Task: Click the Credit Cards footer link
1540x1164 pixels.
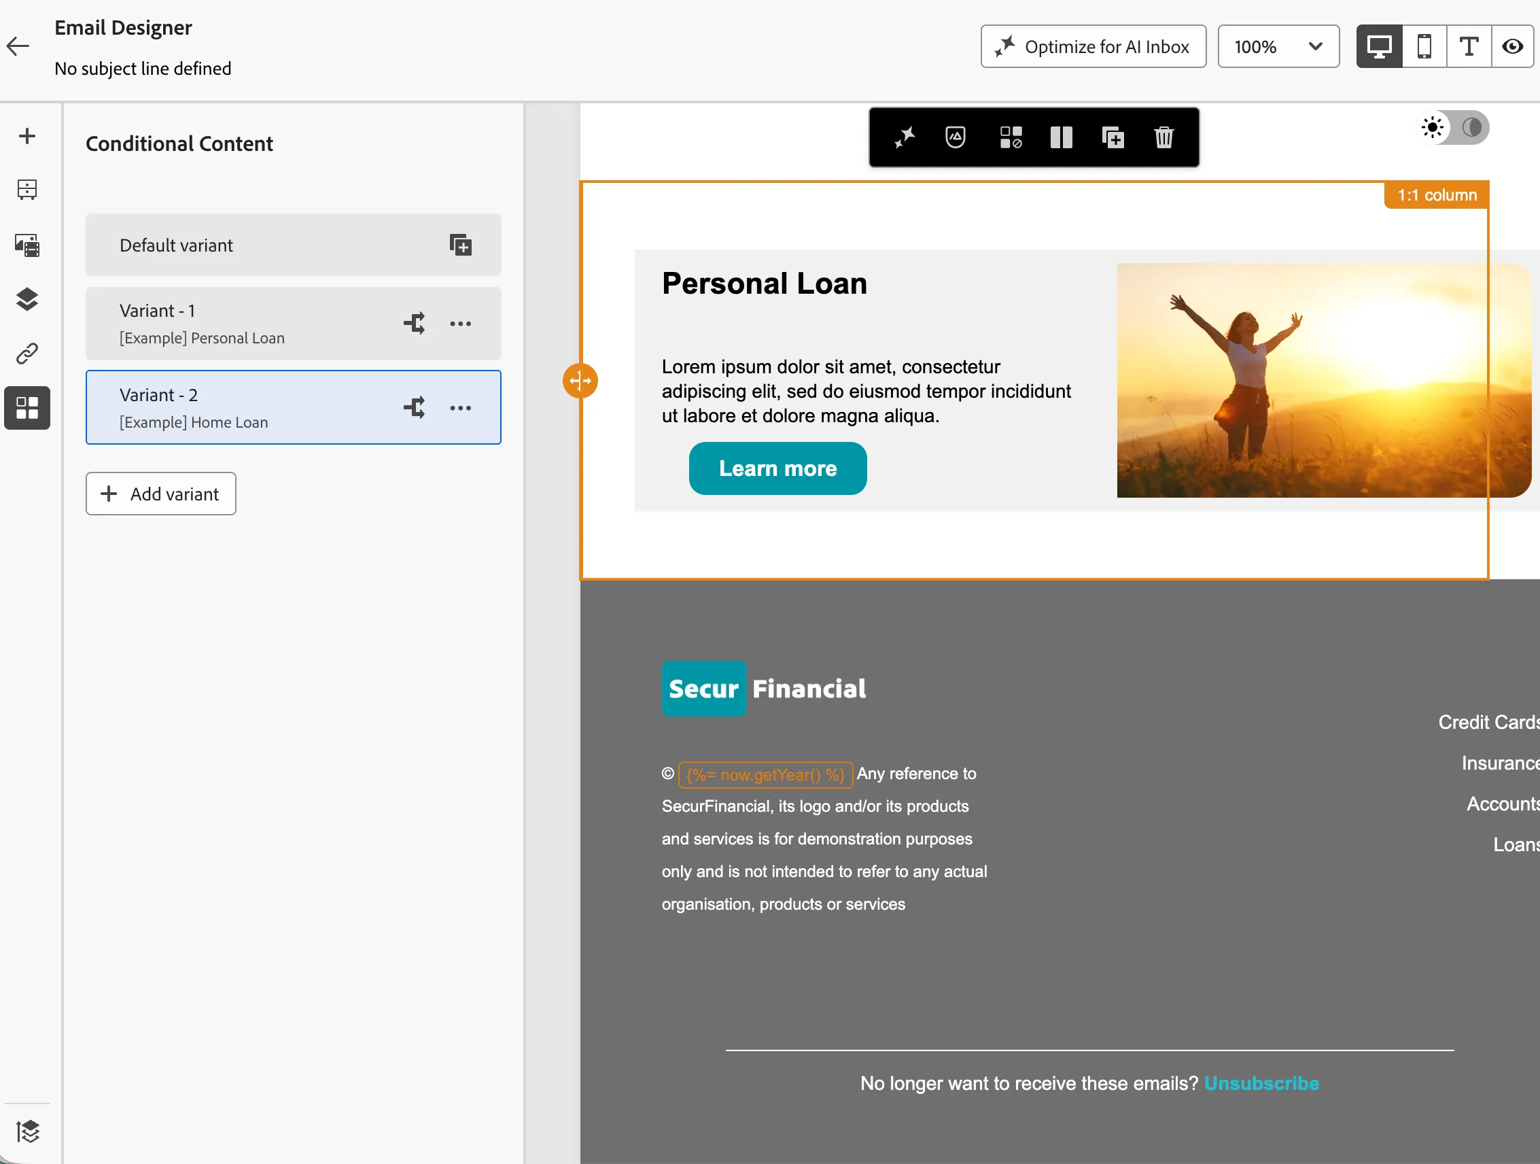Action: pyautogui.click(x=1488, y=722)
